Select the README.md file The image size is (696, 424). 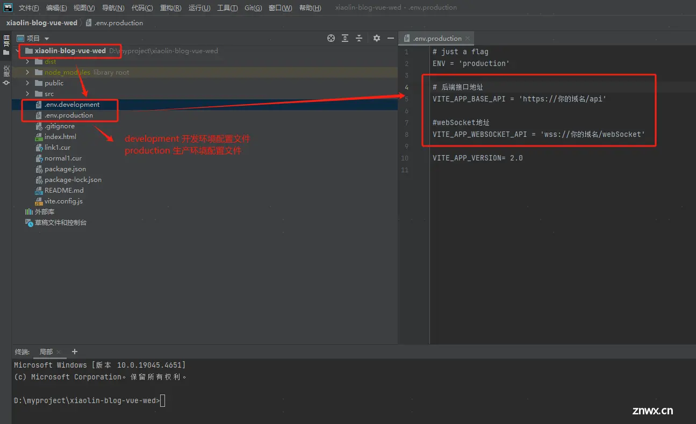(64, 191)
